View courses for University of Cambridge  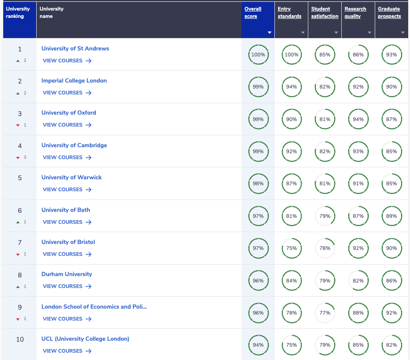pyautogui.click(x=67, y=158)
